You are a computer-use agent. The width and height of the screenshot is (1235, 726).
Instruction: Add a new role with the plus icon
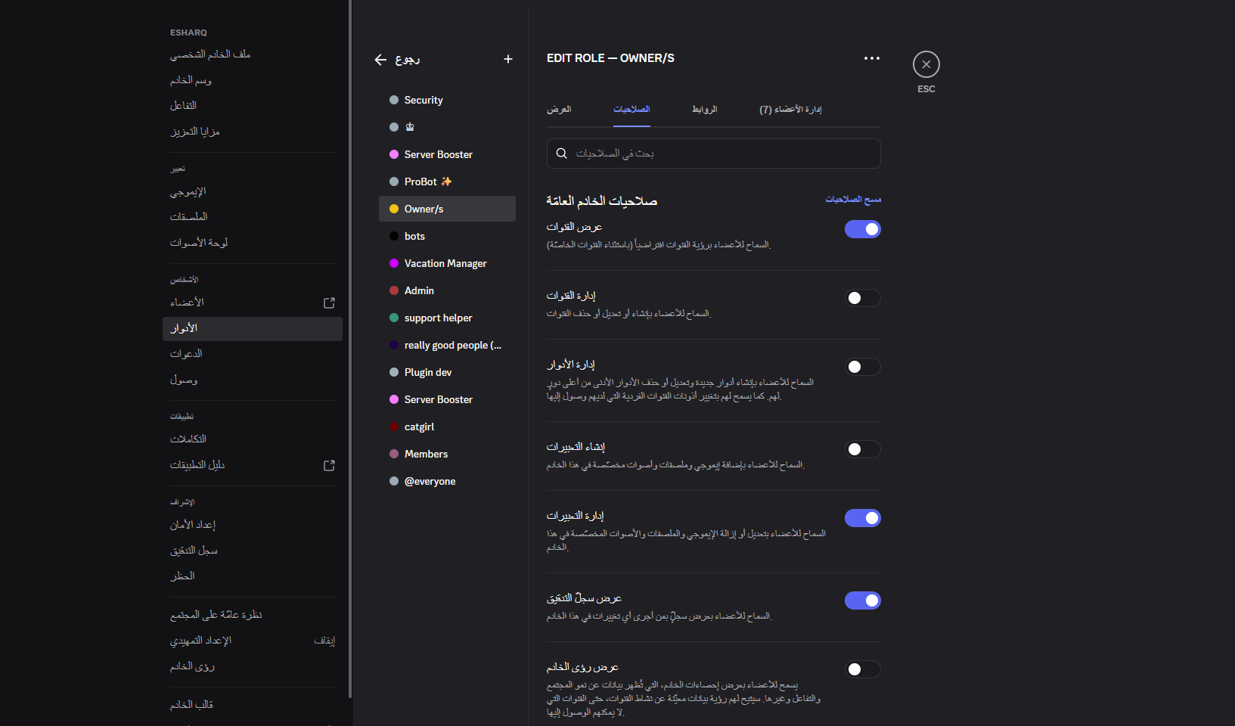click(x=508, y=59)
